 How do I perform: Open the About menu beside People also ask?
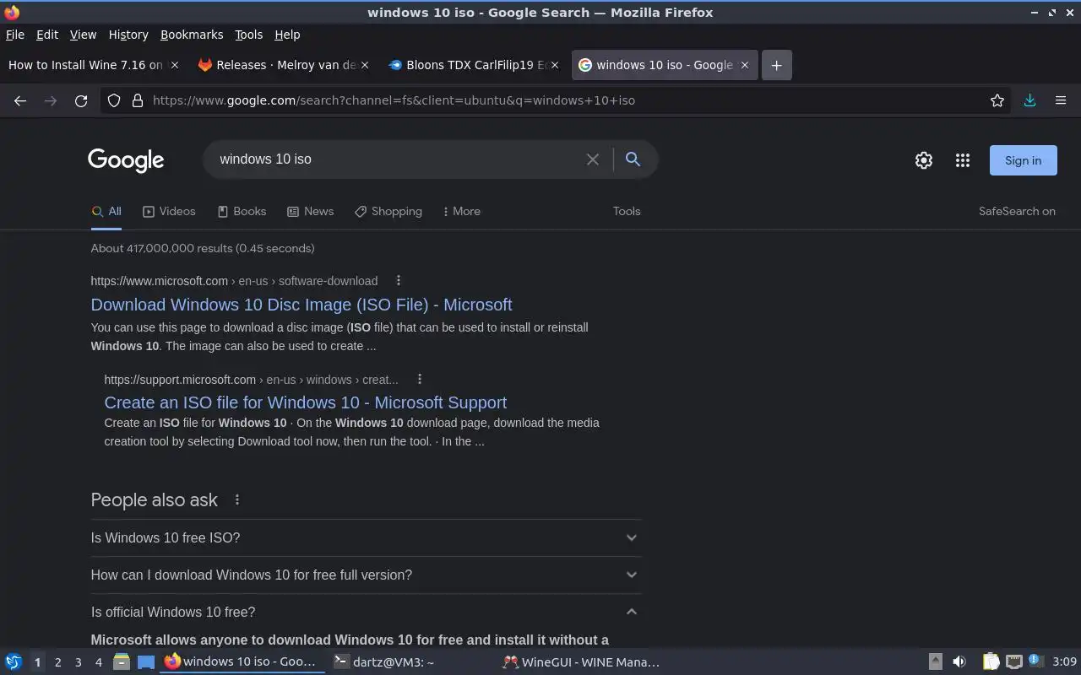tap(237, 499)
